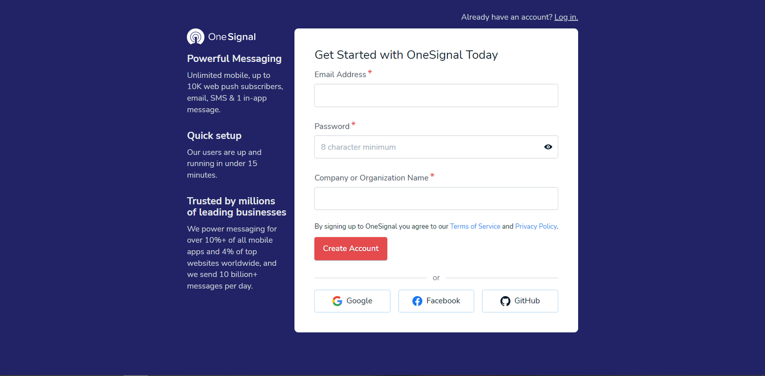
Task: Click the OneSignal logo icon
Action: pyautogui.click(x=195, y=37)
